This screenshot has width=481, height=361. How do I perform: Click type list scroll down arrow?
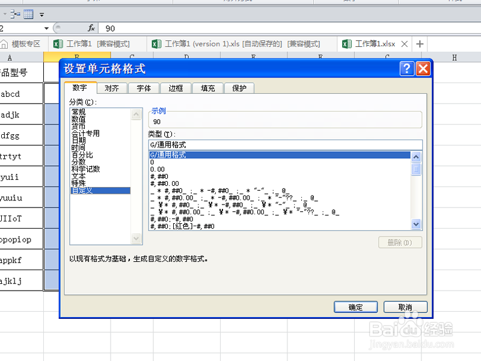click(x=416, y=224)
